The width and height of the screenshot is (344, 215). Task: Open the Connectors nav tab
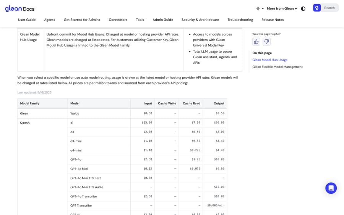(x=118, y=20)
